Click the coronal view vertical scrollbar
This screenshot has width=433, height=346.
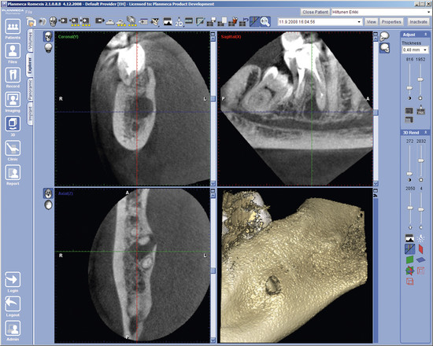click(x=213, y=109)
